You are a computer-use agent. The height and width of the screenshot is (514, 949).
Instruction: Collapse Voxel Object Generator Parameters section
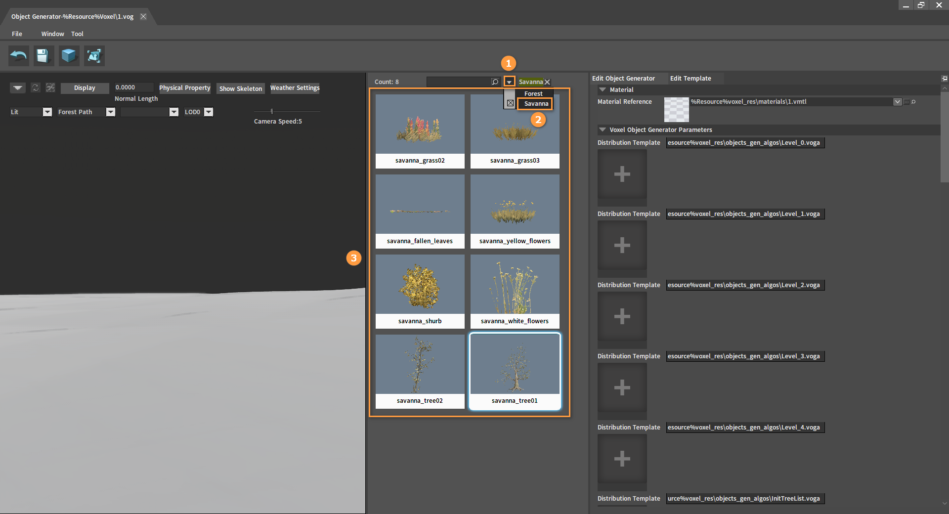coord(603,130)
